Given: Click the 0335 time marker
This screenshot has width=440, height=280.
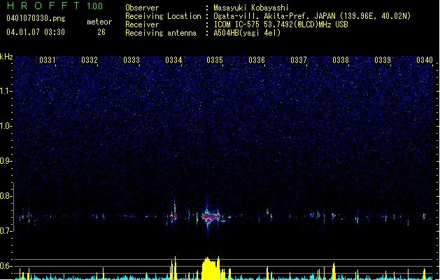Looking at the screenshot, I should 215,60.
